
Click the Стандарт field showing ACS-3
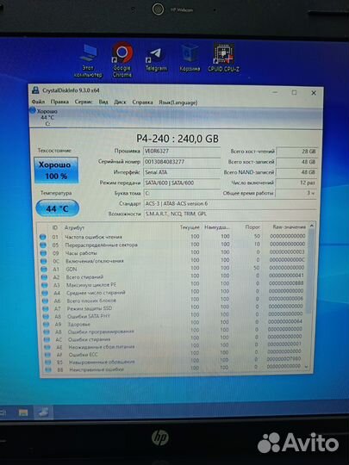(230, 204)
